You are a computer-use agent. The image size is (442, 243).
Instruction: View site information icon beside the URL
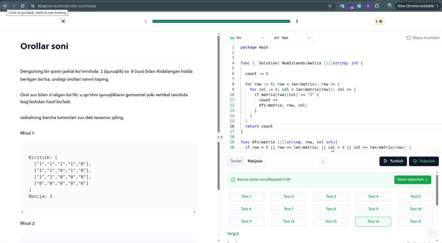tap(32, 6)
